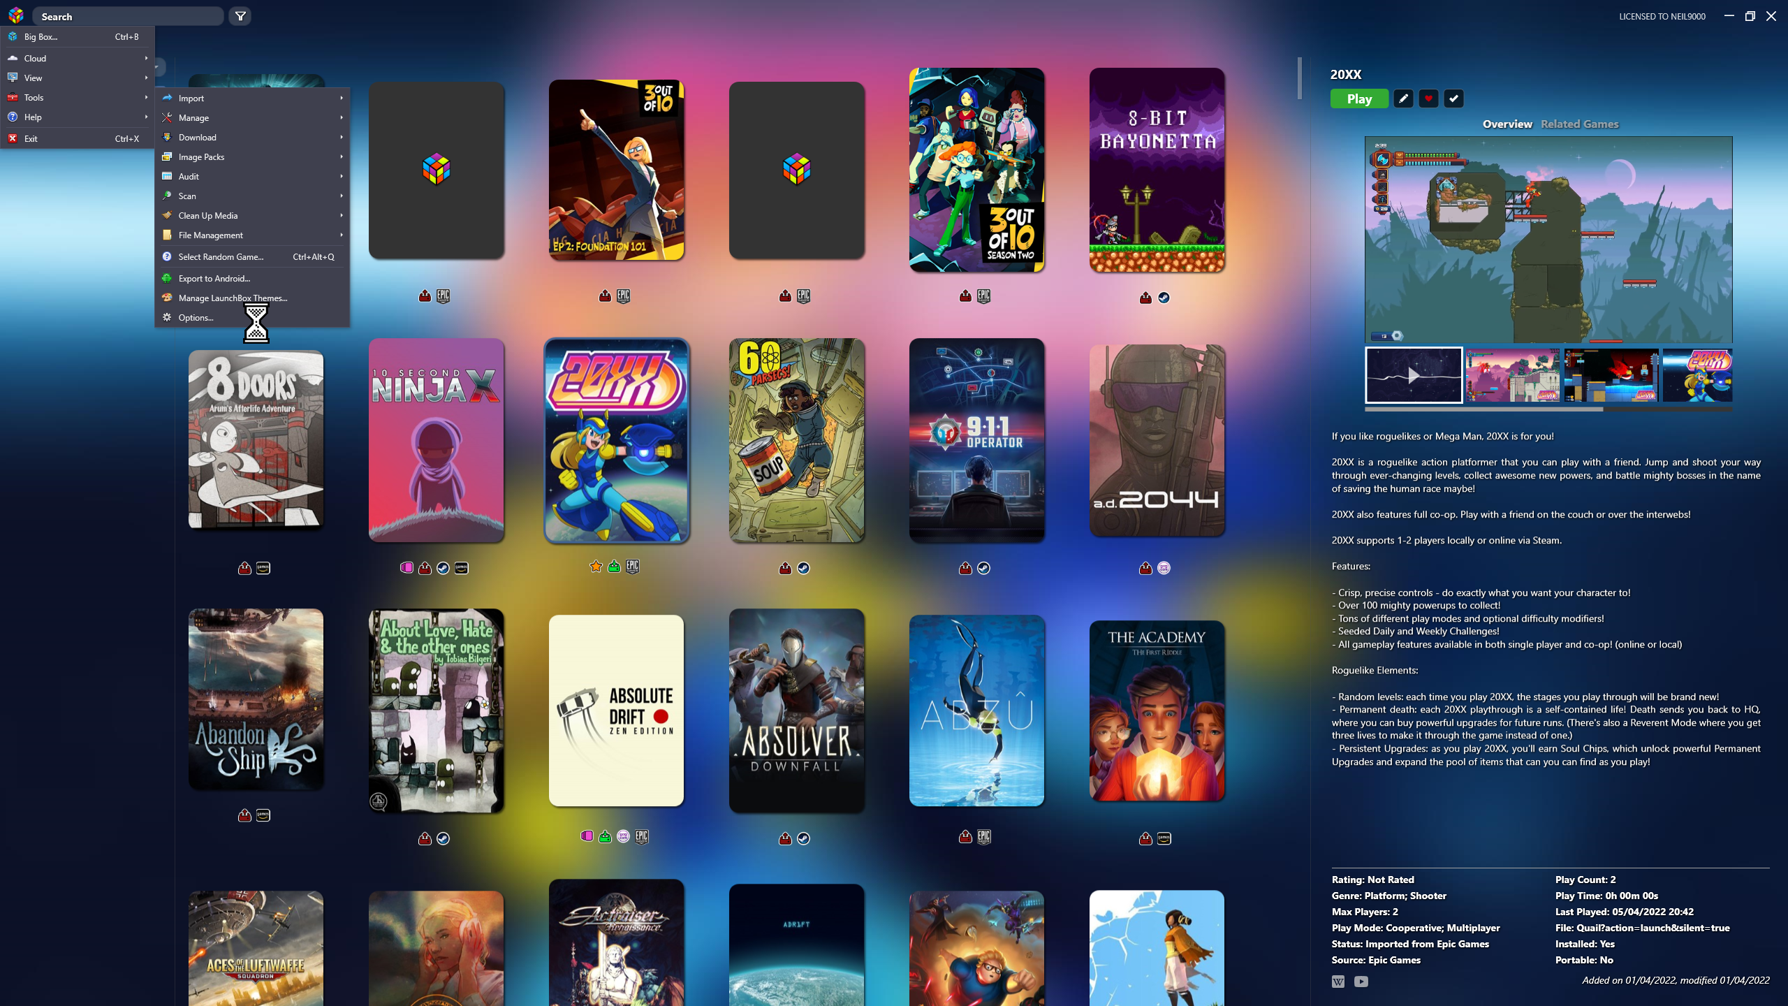Click the star favorite badge under 20XX
The image size is (1788, 1006).
point(596,567)
